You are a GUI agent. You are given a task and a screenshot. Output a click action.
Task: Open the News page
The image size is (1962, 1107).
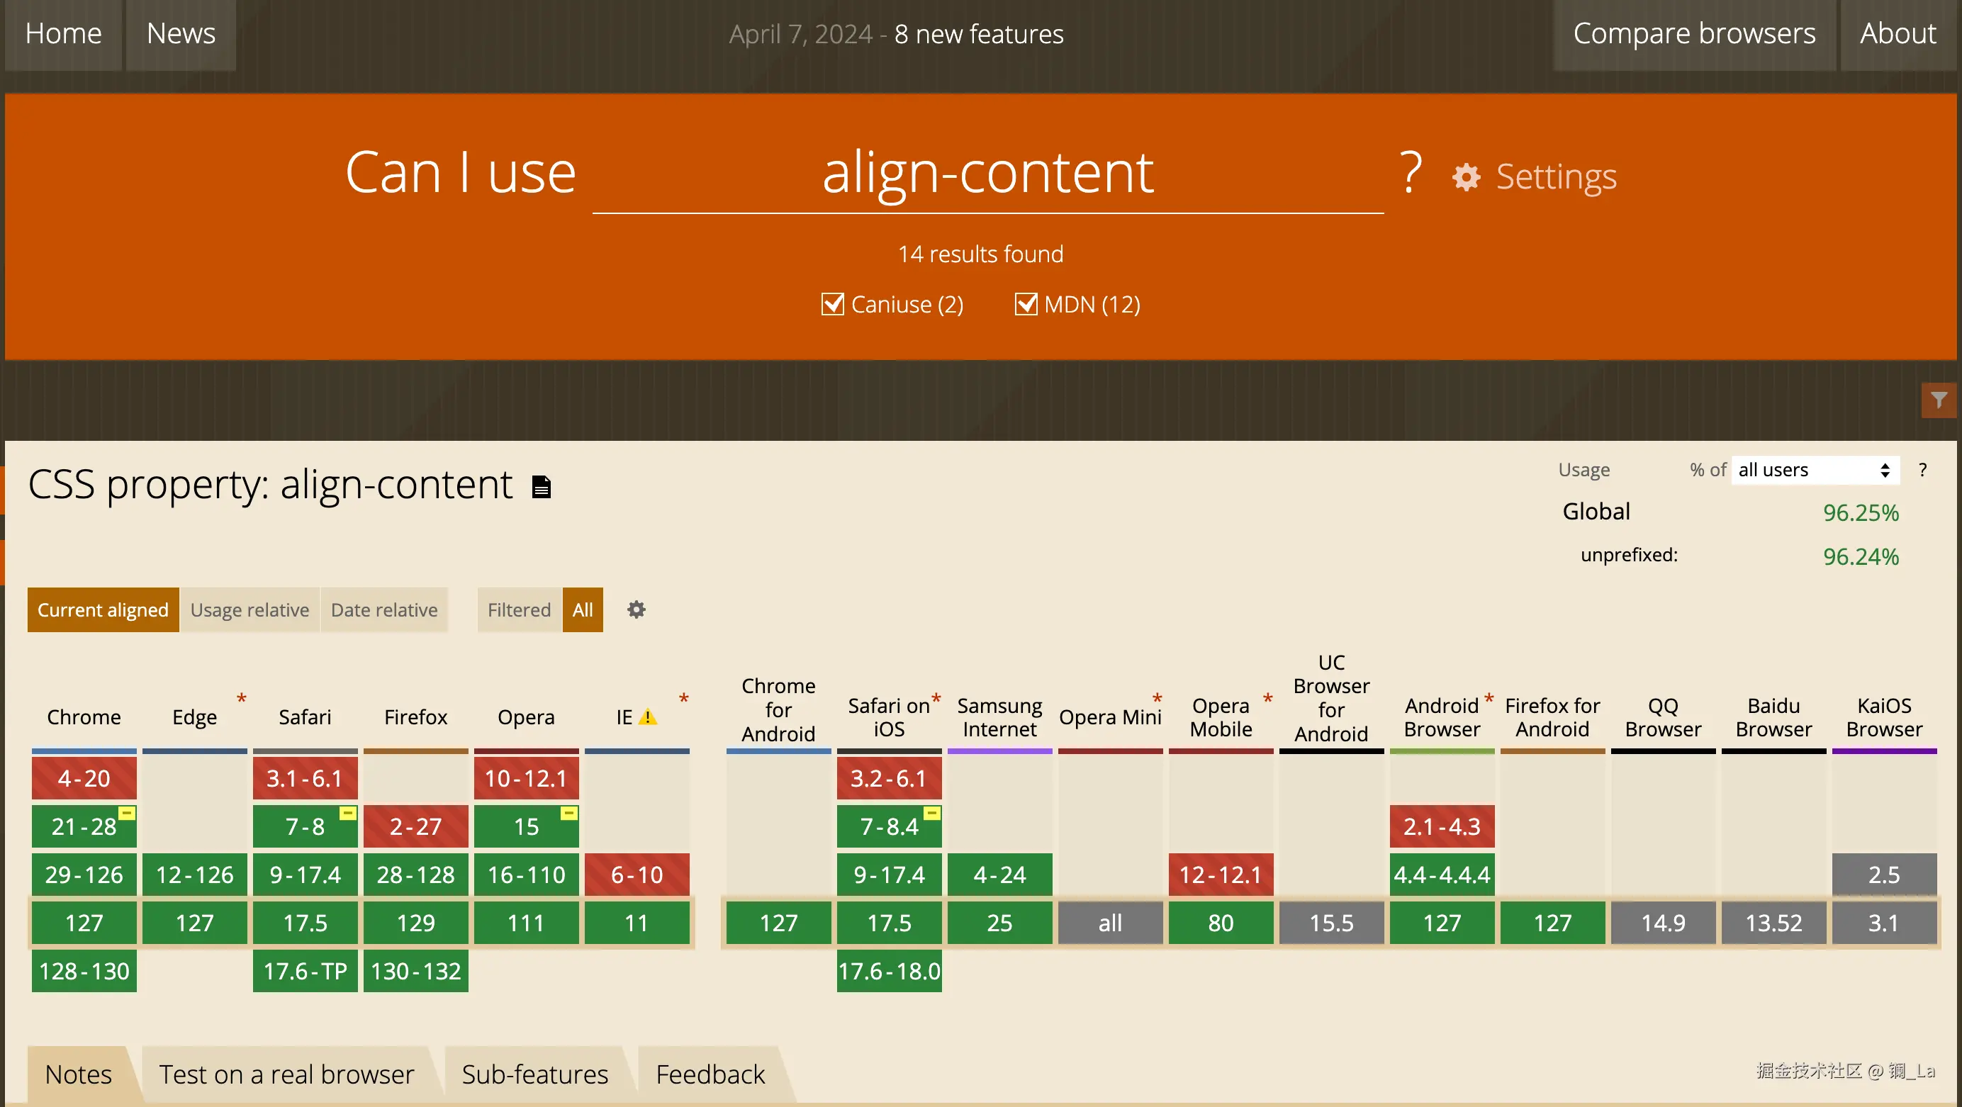click(x=181, y=33)
